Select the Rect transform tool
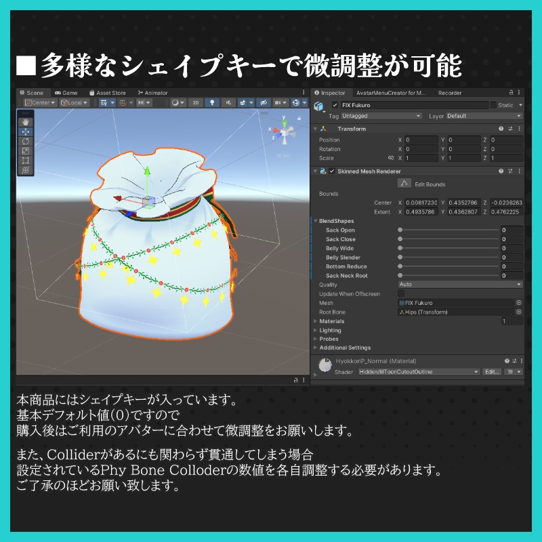Screen dimensions: 542x542 click(x=24, y=160)
